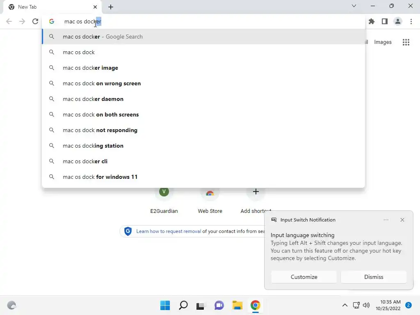Click the Customize button in notification

point(304,277)
